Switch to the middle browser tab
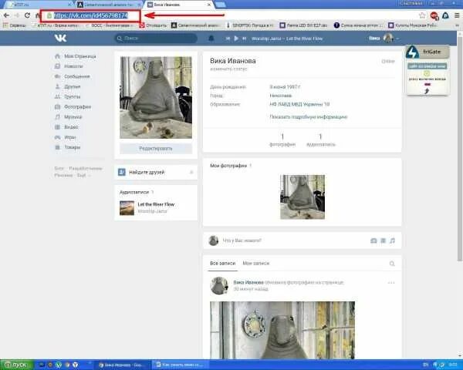463x370 pixels. tap(110, 5)
